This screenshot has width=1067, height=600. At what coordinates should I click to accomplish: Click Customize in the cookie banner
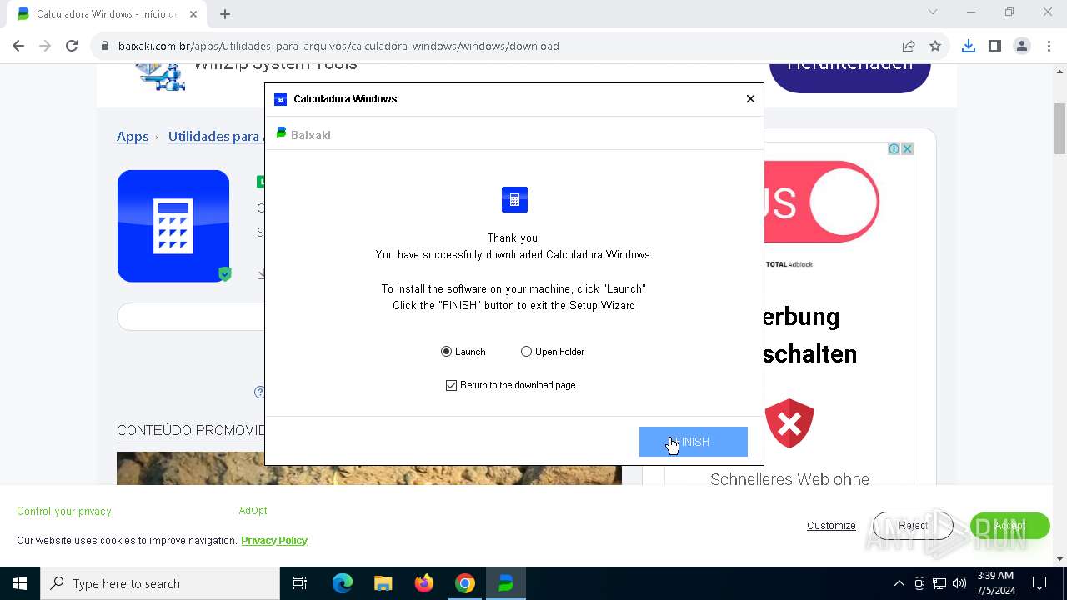[831, 526]
